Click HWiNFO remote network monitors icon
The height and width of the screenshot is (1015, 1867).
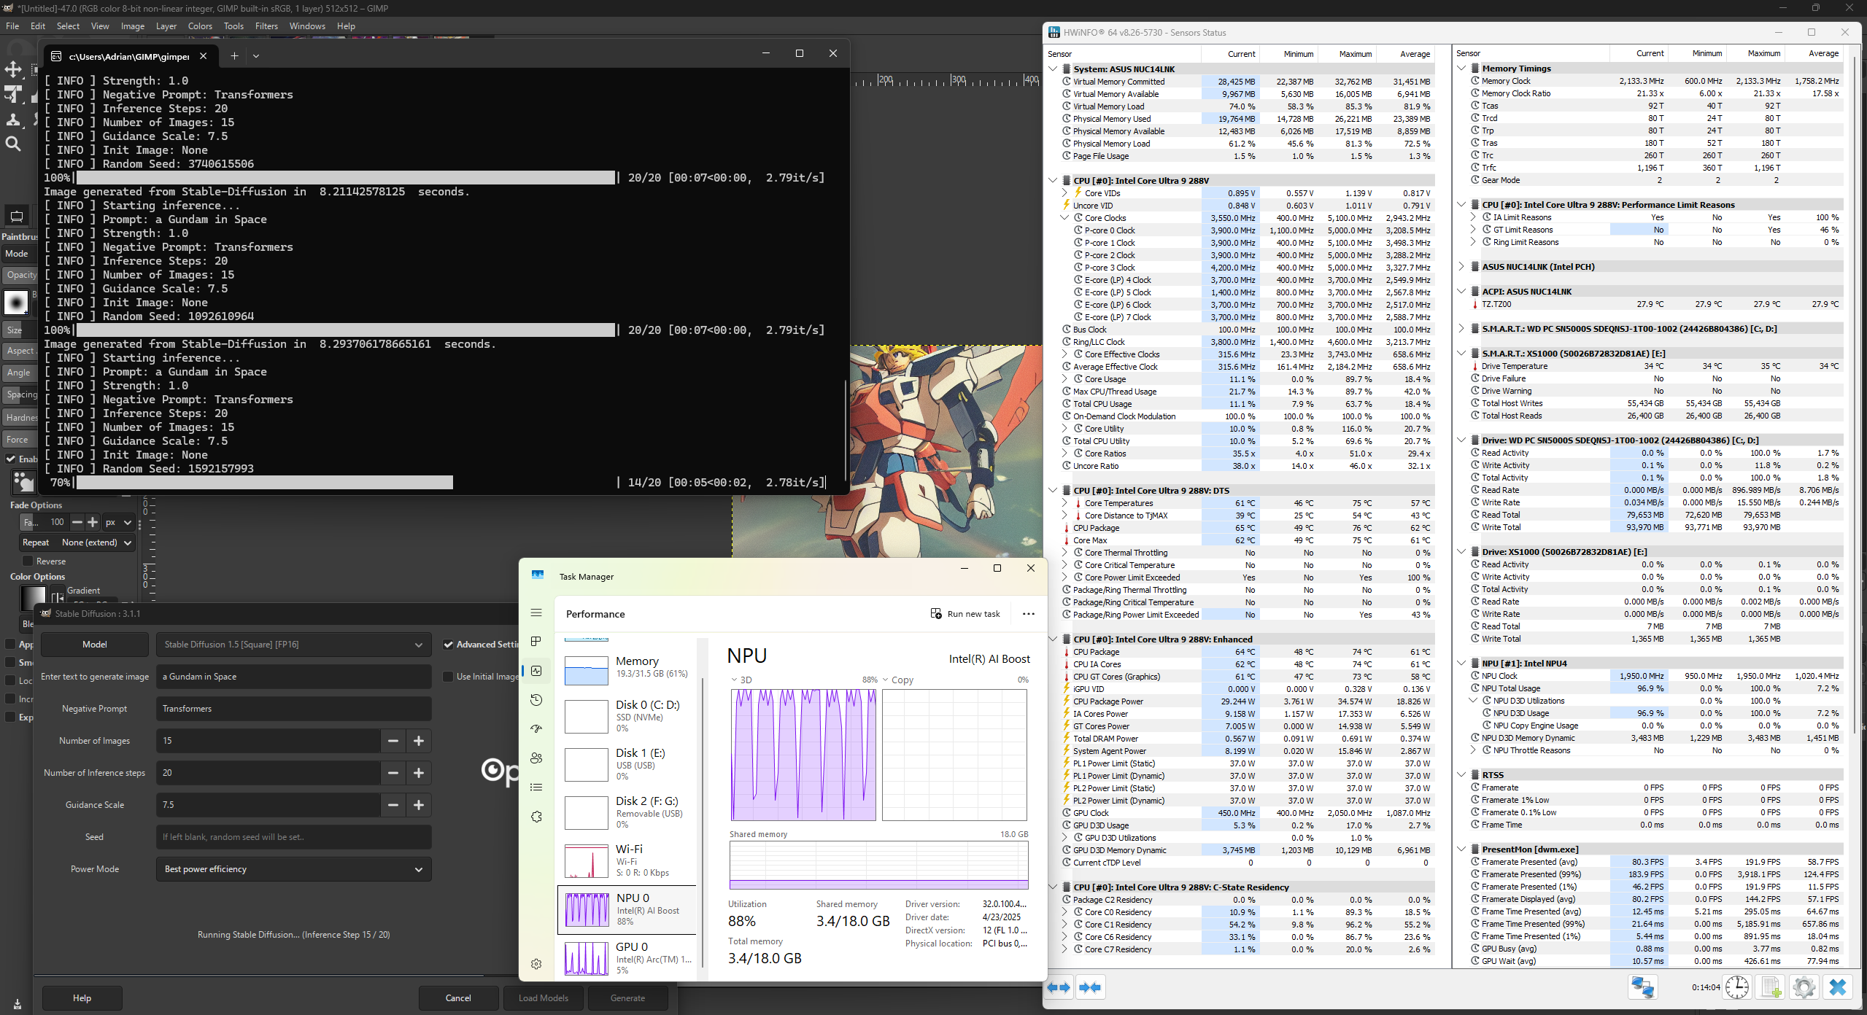(1643, 987)
